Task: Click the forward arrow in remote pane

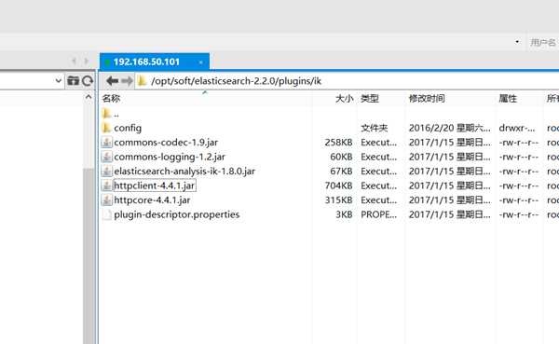Action: coord(127,81)
